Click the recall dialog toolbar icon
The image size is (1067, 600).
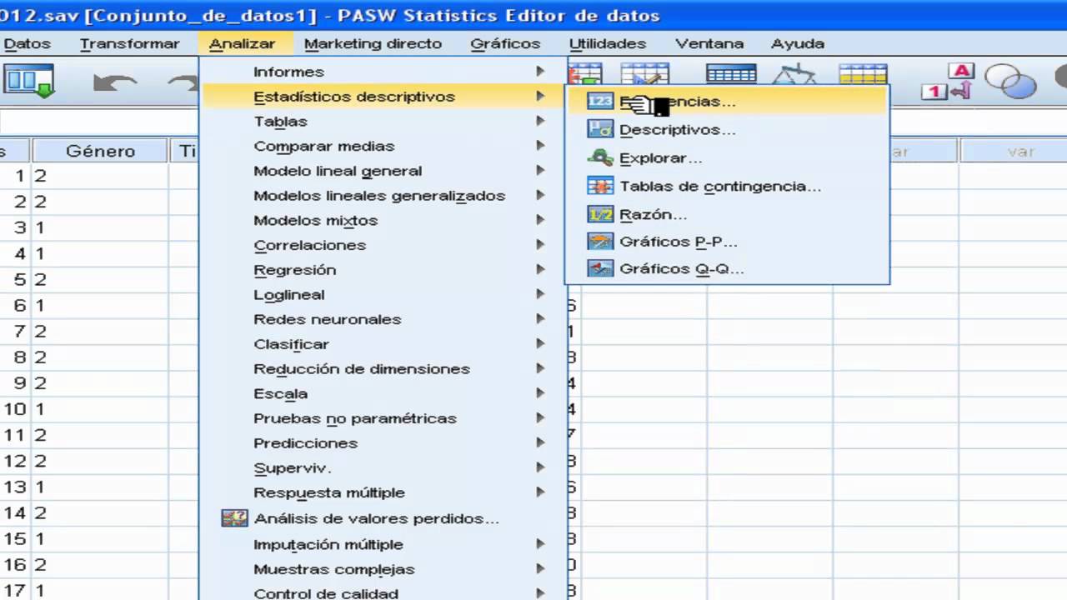[29, 82]
